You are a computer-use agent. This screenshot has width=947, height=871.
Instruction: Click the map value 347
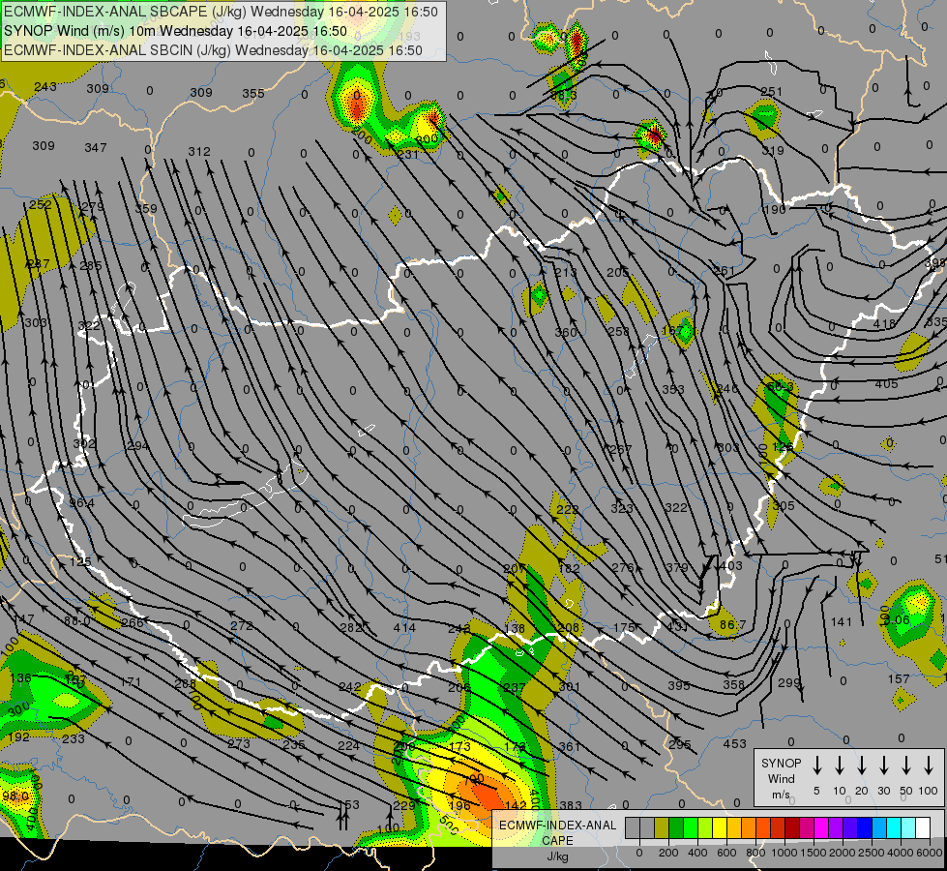[x=96, y=147]
